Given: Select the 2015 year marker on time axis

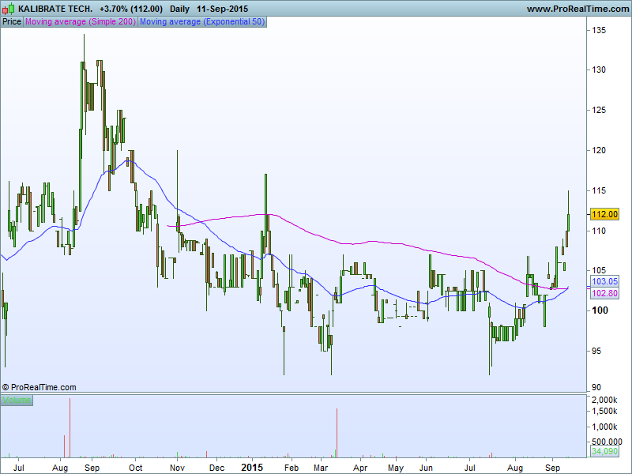Looking at the screenshot, I should pyautogui.click(x=252, y=468).
